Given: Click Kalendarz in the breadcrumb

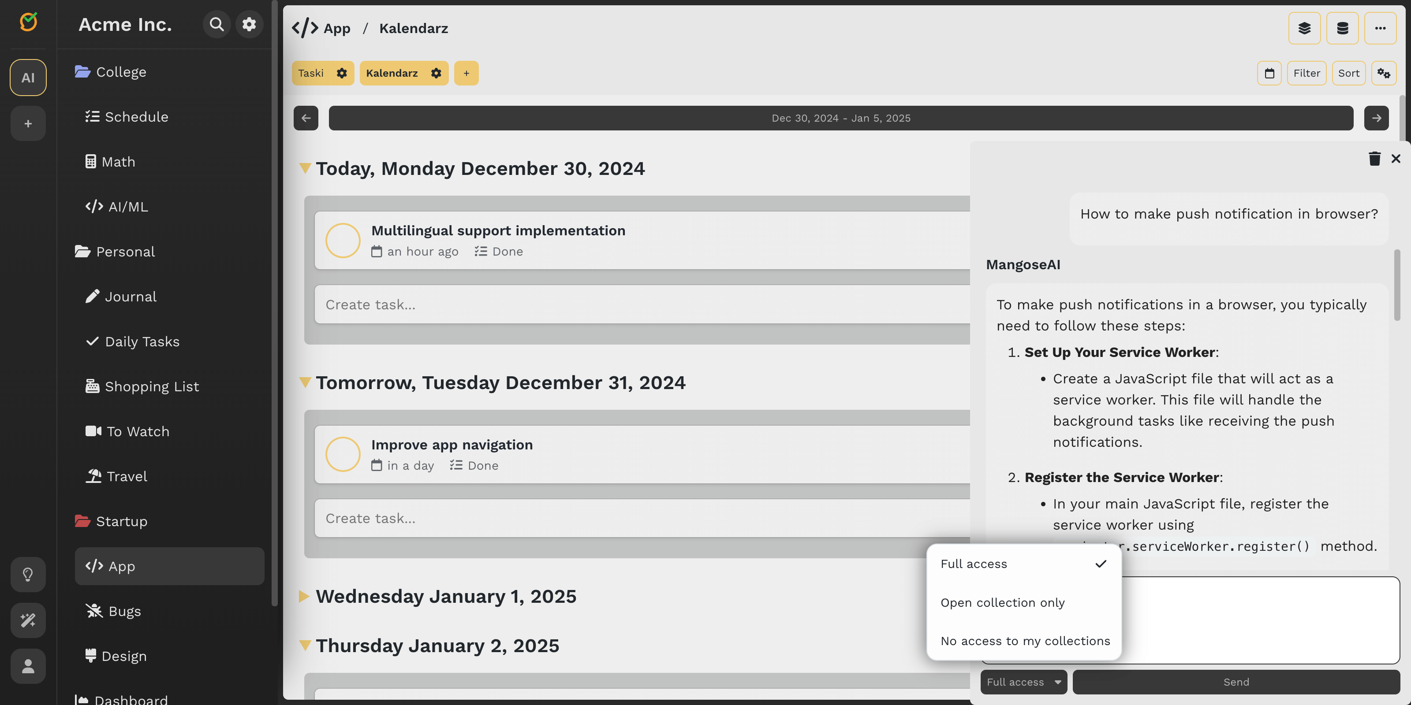Looking at the screenshot, I should click(x=414, y=28).
